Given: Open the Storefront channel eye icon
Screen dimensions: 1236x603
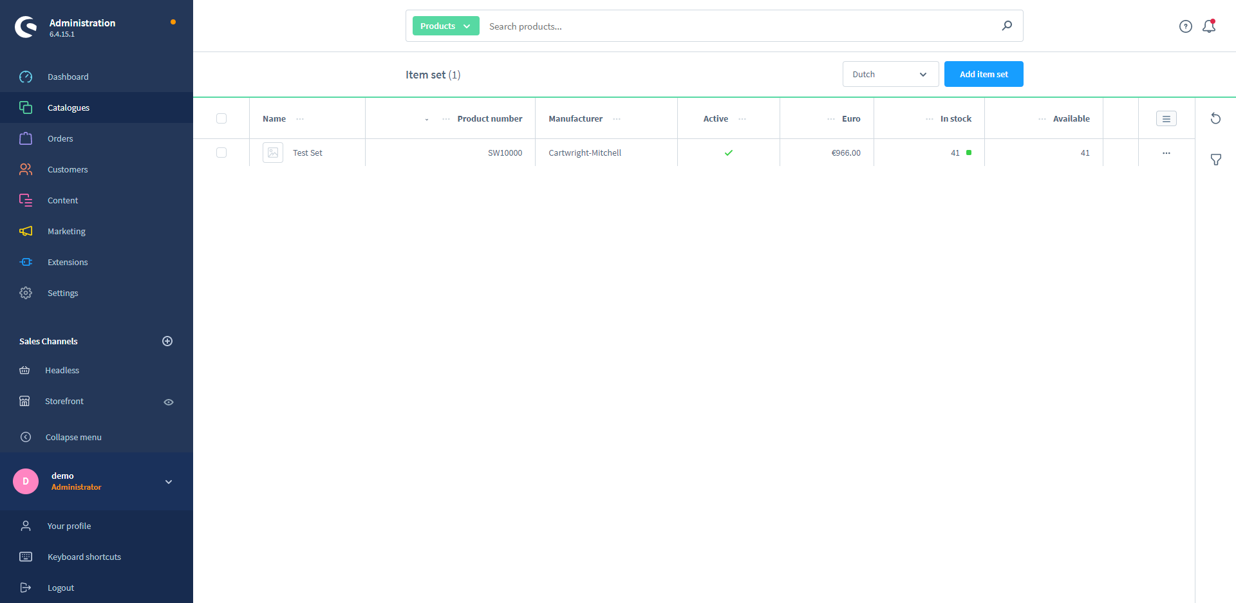Looking at the screenshot, I should pos(169,402).
